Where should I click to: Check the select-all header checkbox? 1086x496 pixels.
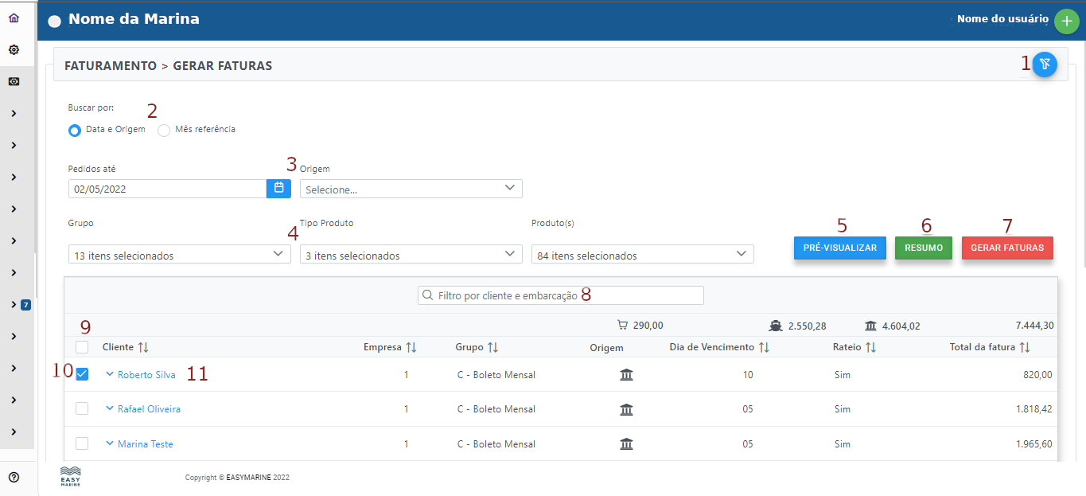pos(82,347)
